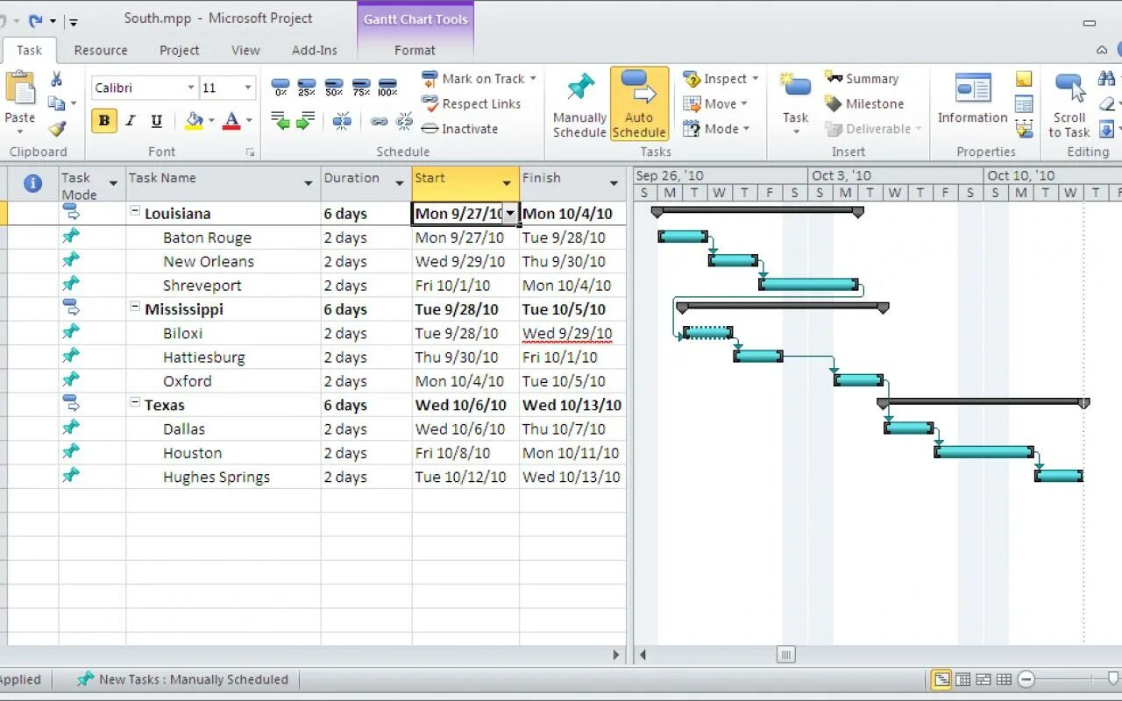
Task: Open the Task ribbon tab
Action: [x=29, y=50]
